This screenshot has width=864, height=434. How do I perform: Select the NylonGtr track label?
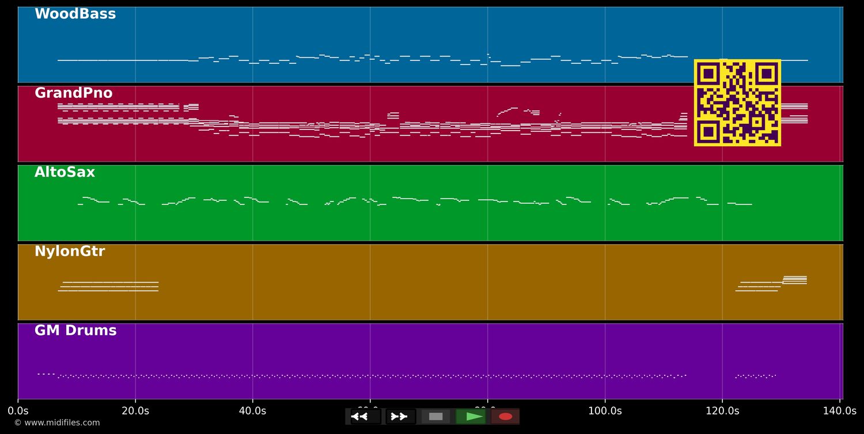pyautogui.click(x=70, y=252)
